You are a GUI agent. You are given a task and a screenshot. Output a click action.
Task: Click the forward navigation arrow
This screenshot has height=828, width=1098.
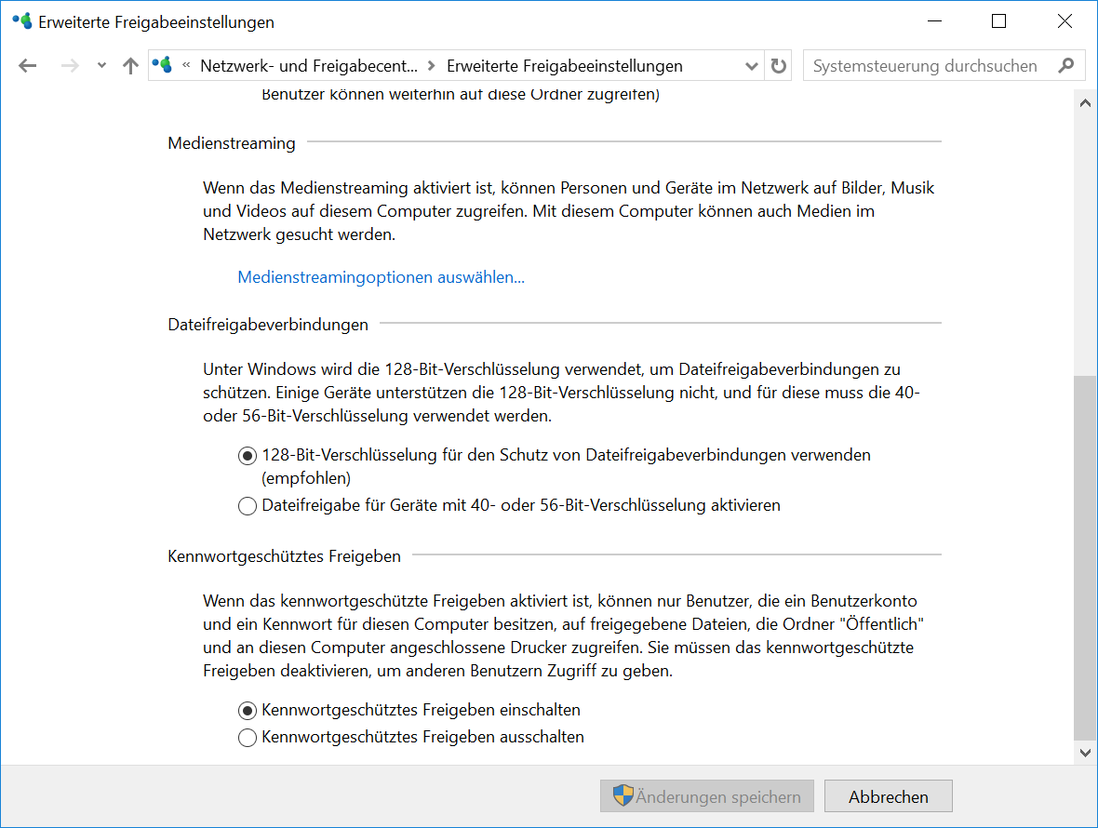[70, 66]
